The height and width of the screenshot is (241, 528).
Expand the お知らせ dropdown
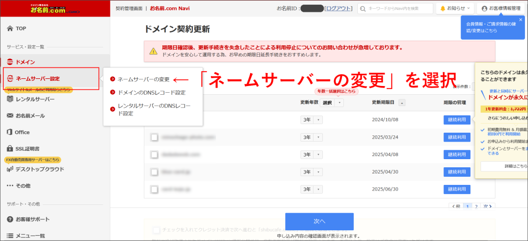[455, 9]
